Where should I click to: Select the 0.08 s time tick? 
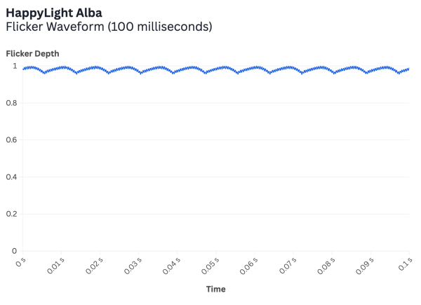[325, 266]
